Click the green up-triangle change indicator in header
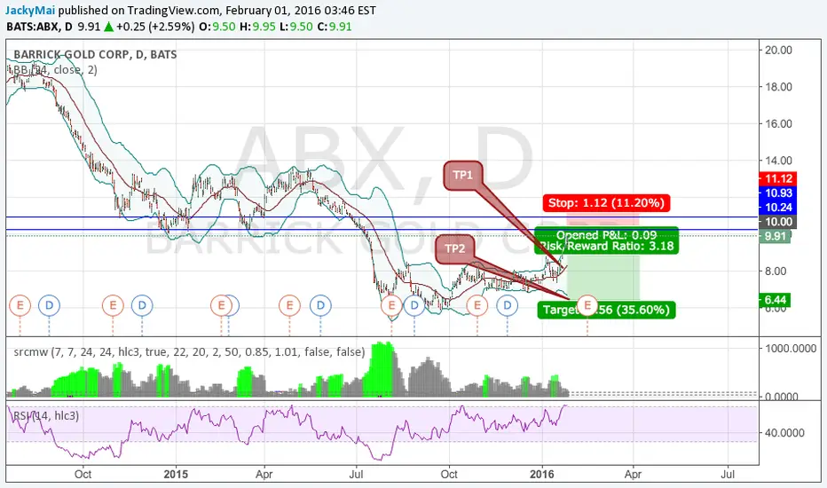Viewport: 827px width, 488px height. pyautogui.click(x=108, y=27)
